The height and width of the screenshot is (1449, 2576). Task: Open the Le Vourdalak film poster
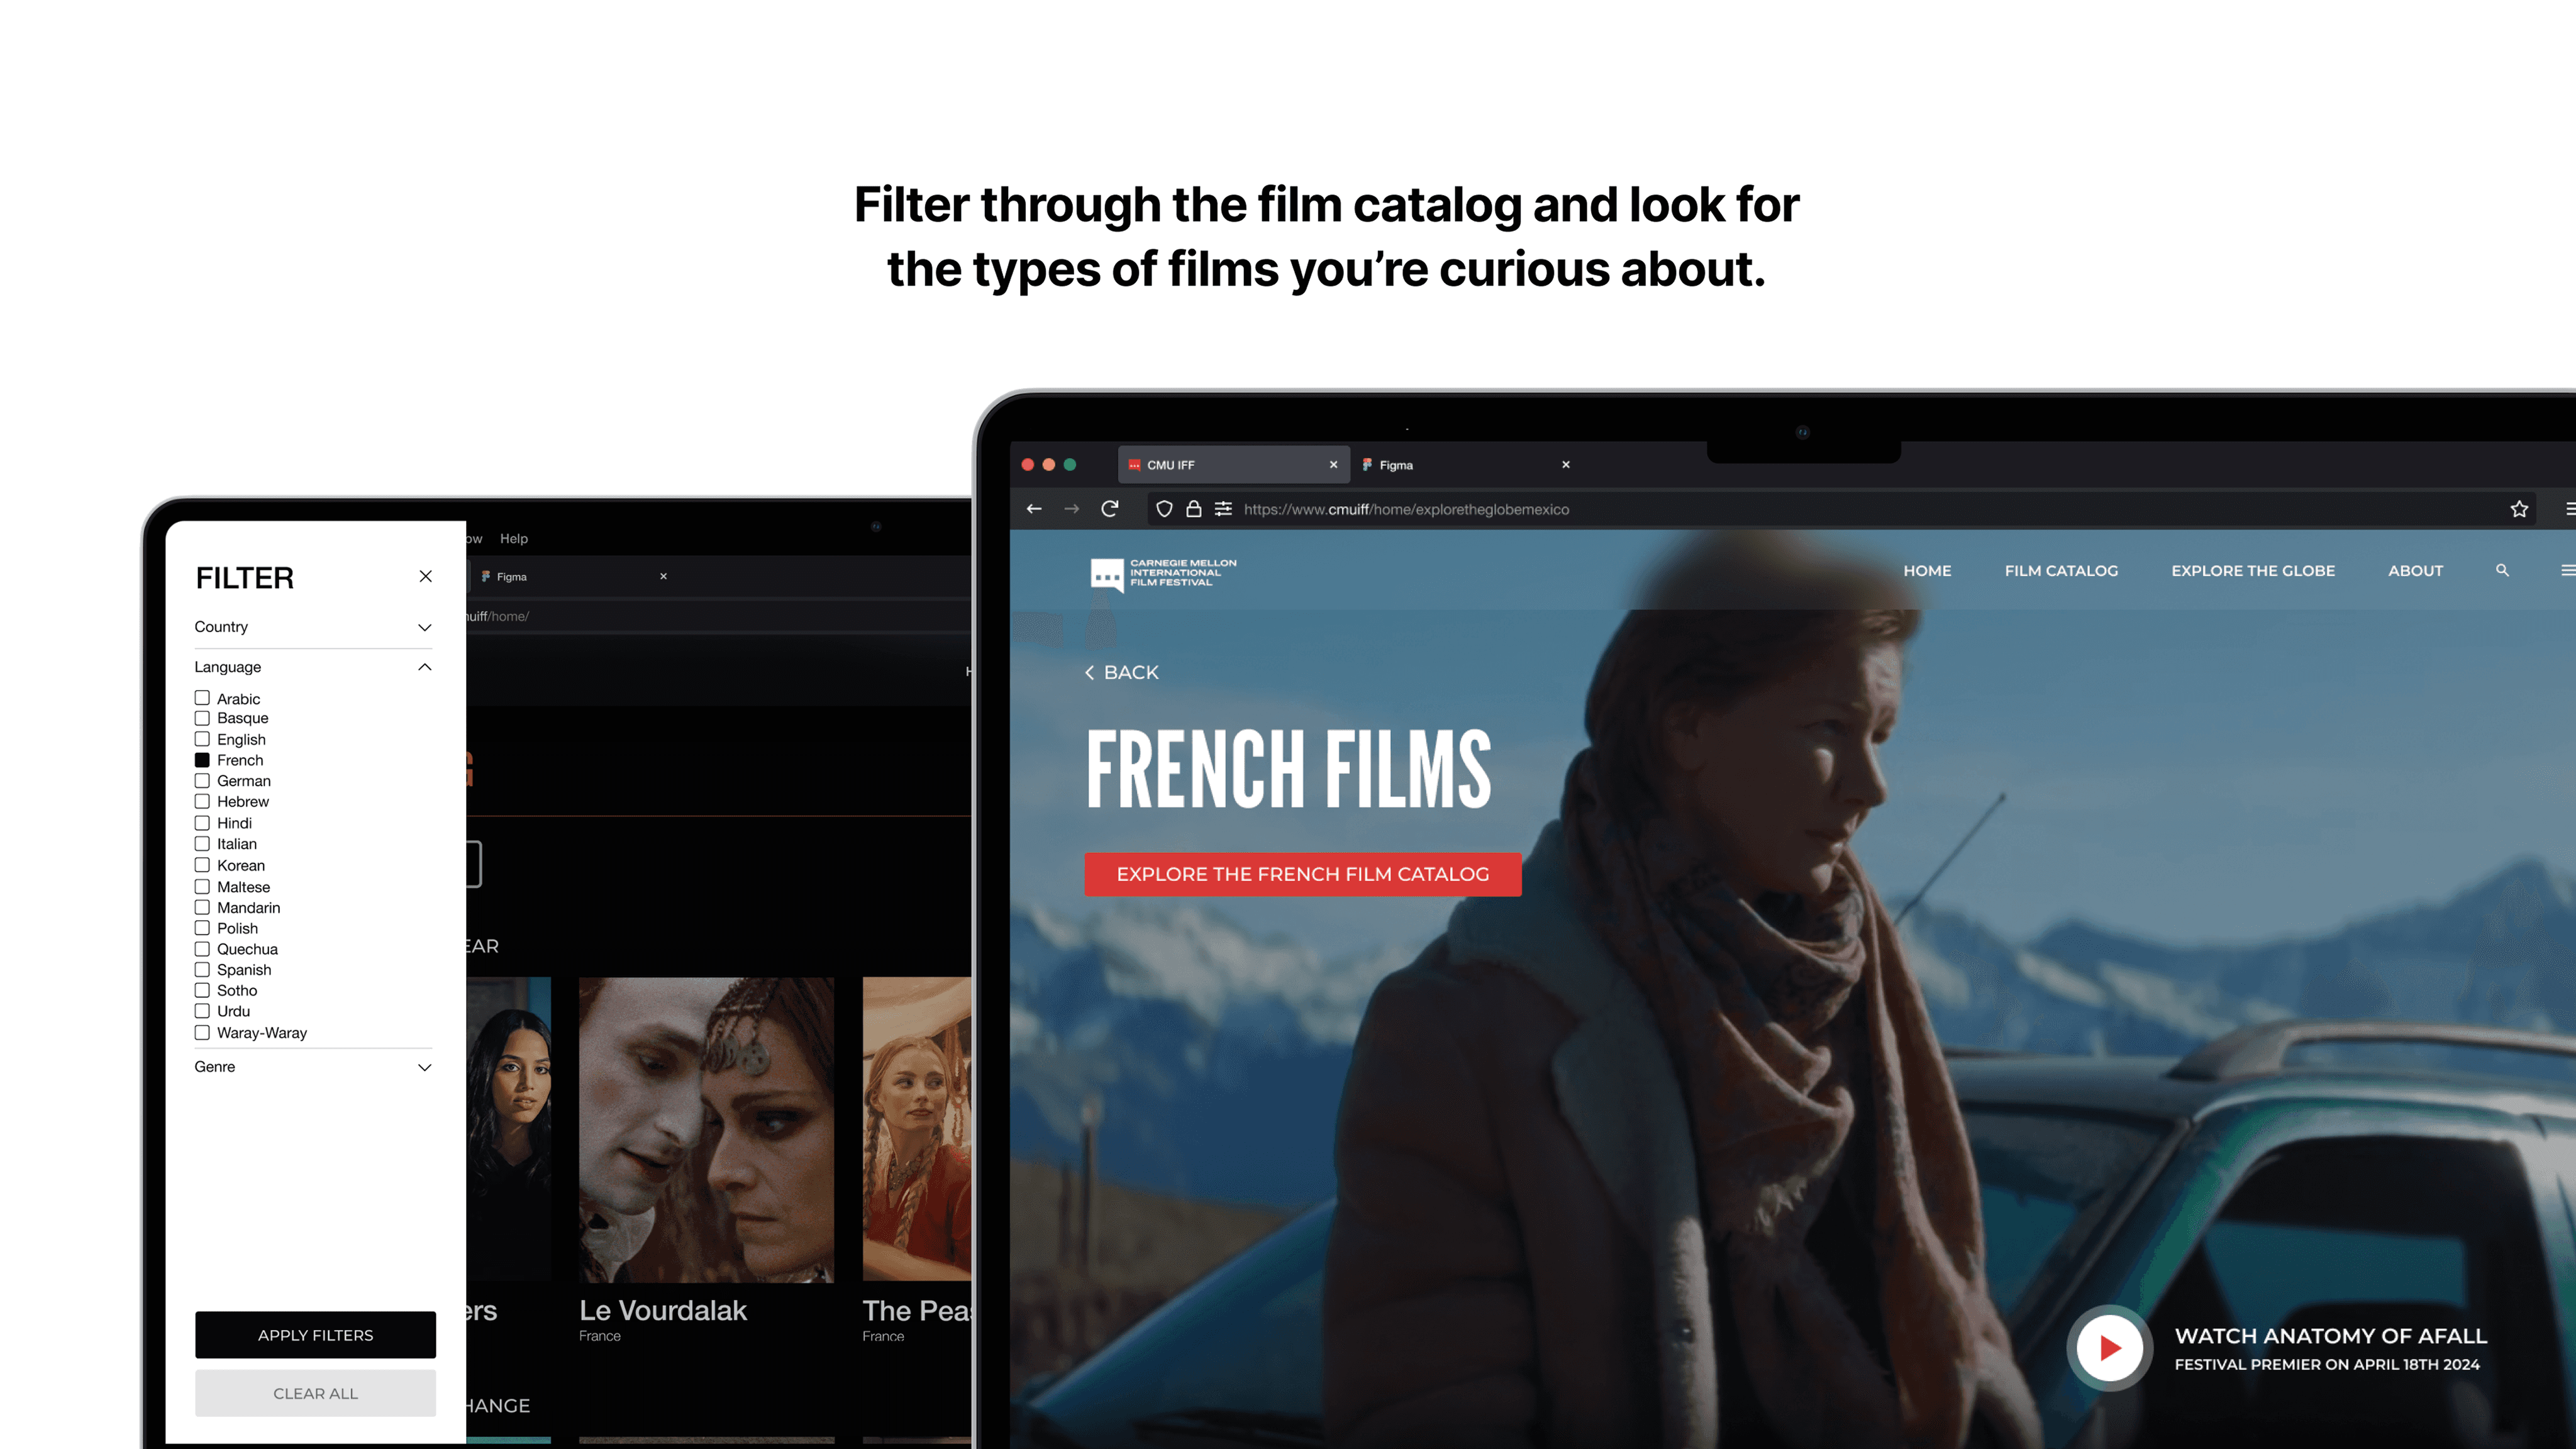pos(706,1130)
